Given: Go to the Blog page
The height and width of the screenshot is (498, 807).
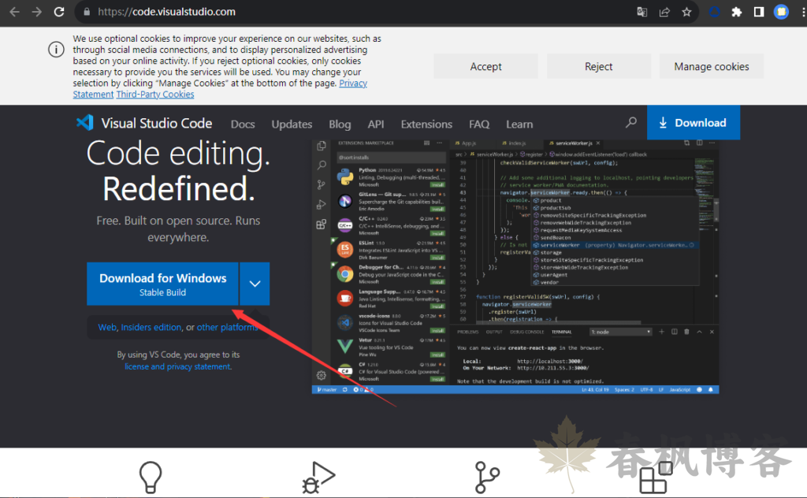Looking at the screenshot, I should click(x=340, y=124).
